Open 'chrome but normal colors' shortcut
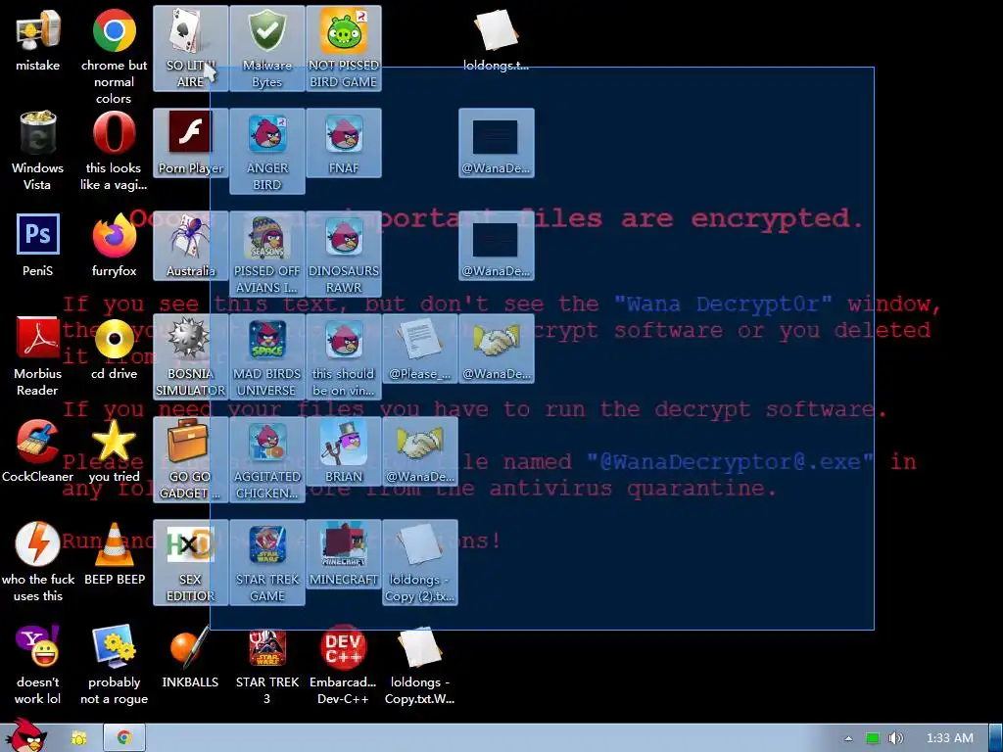Image resolution: width=1003 pixels, height=752 pixels. 114,56
